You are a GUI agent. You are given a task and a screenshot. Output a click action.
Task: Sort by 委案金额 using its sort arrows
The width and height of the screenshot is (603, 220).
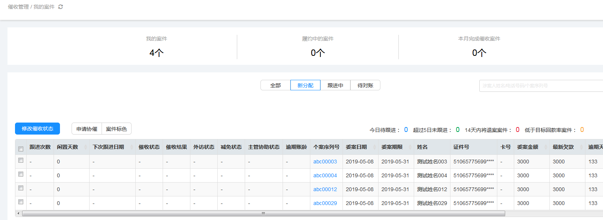coord(546,147)
